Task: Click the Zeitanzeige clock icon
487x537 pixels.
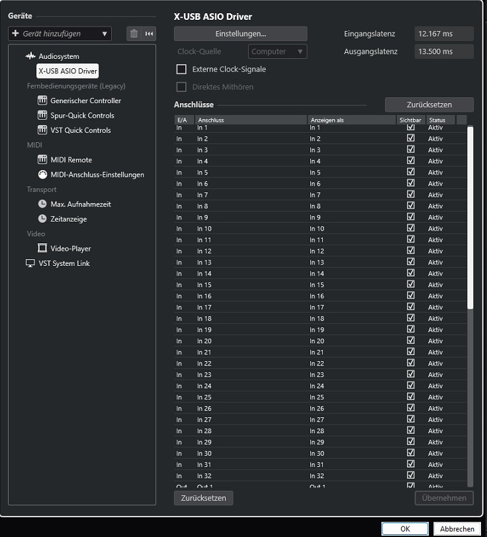Action: (x=42, y=218)
